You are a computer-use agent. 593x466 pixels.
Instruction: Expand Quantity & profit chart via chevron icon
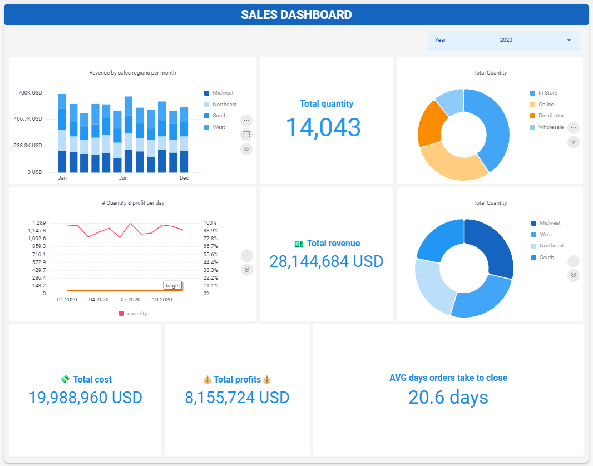pos(246,270)
